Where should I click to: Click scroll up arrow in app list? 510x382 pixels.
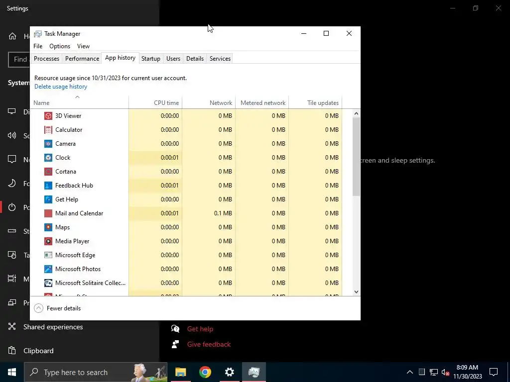(356, 113)
